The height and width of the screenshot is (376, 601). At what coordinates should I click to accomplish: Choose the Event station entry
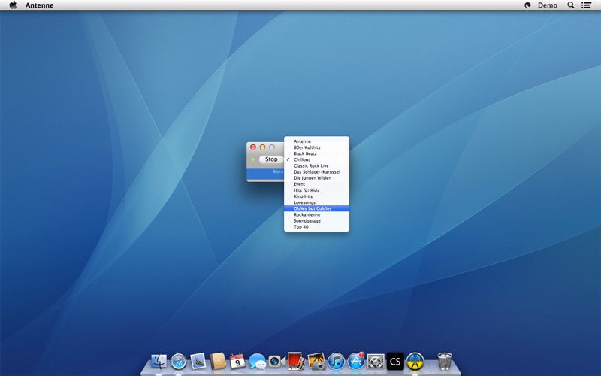point(316,184)
